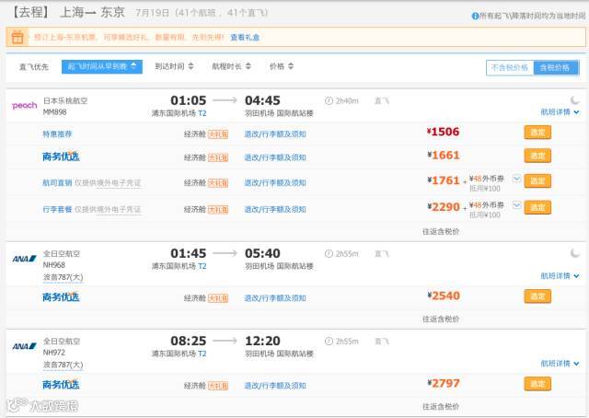Click 商务优选 label under flight NH968

click(61, 297)
